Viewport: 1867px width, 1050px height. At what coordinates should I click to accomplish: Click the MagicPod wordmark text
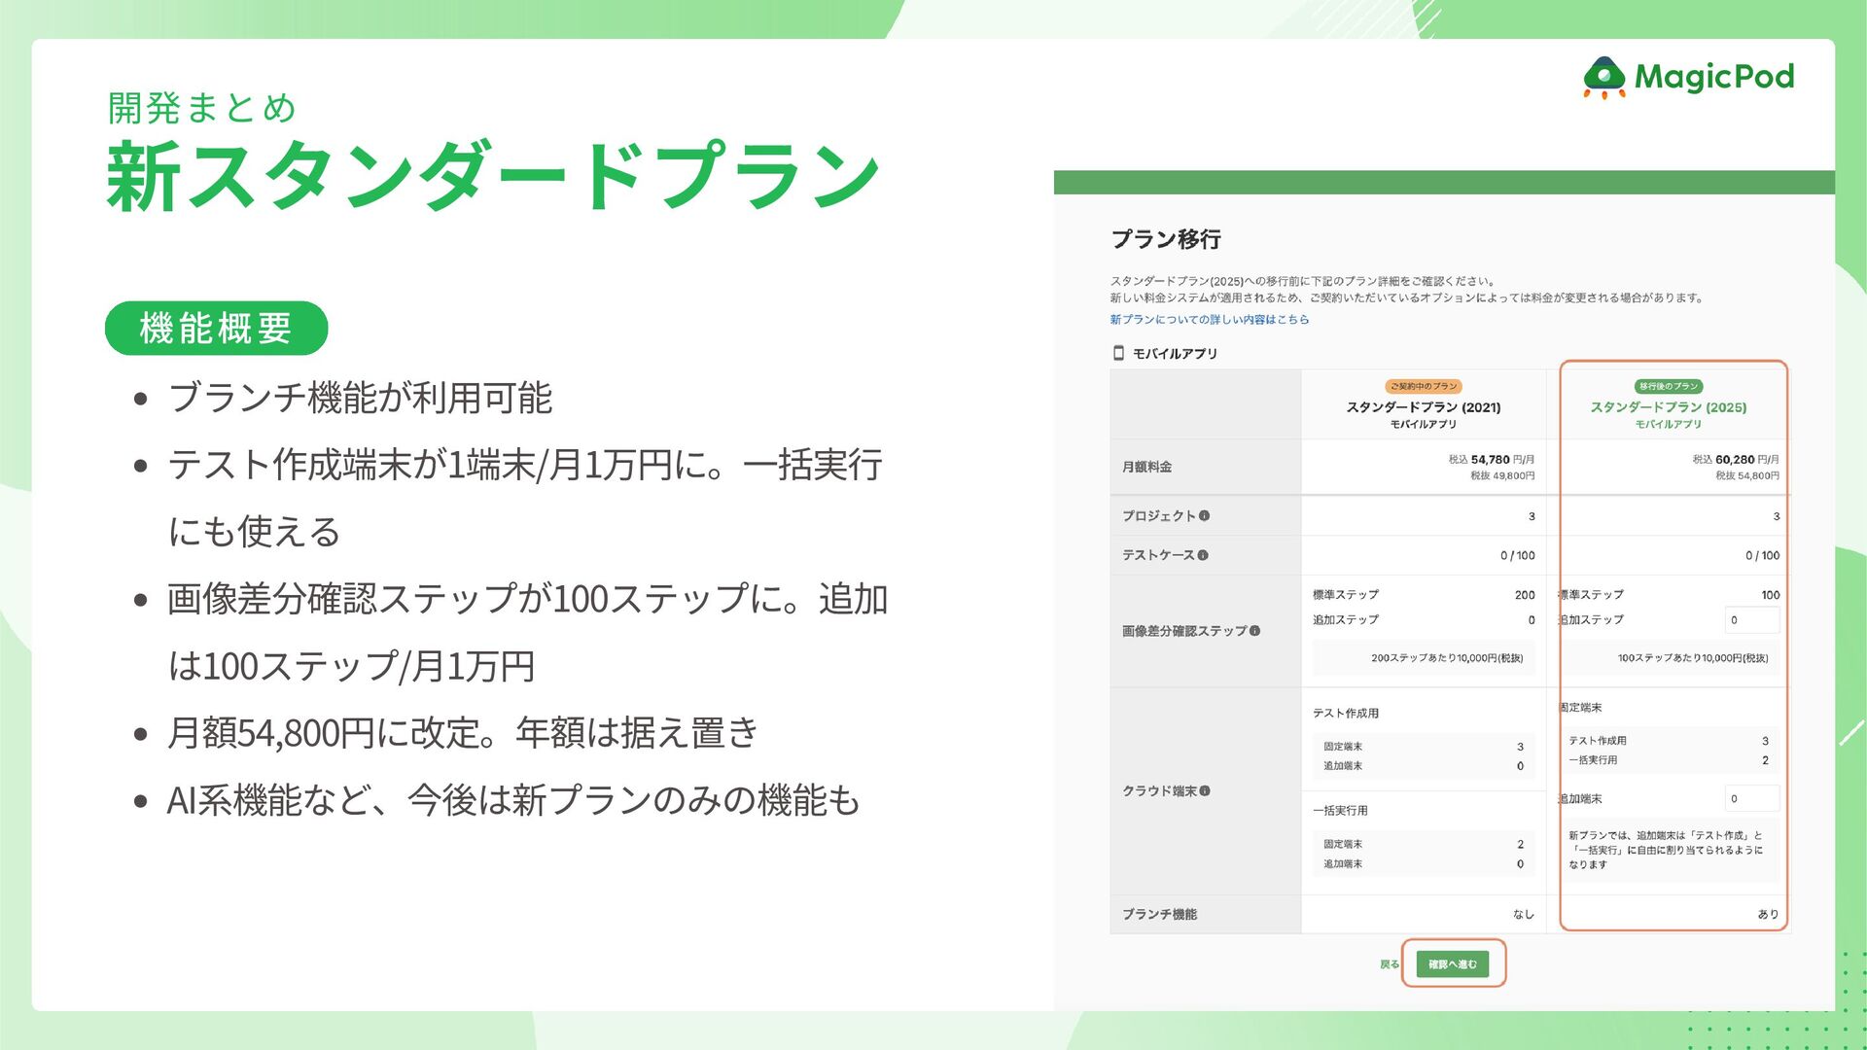[1713, 77]
